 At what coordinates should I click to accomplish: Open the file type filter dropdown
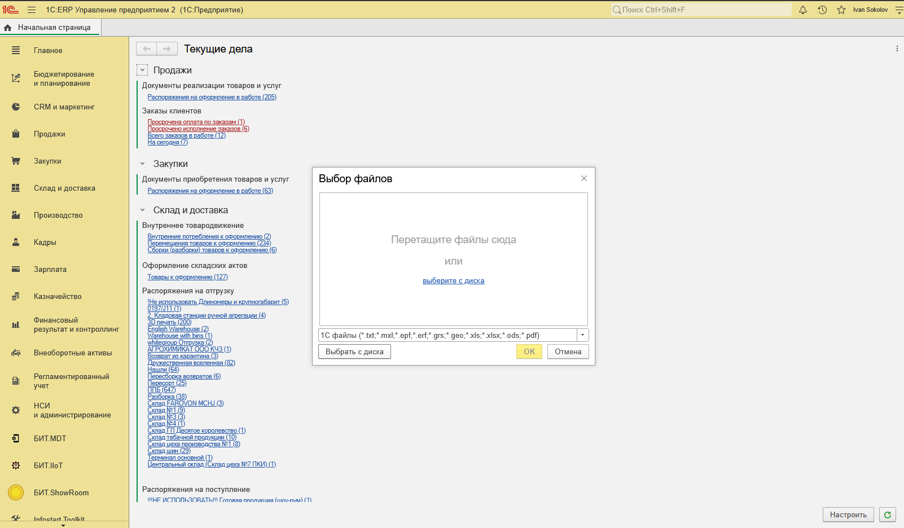click(582, 335)
